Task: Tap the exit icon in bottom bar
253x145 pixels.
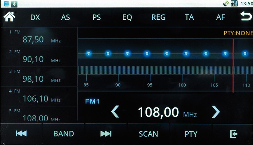Action: click(233, 134)
